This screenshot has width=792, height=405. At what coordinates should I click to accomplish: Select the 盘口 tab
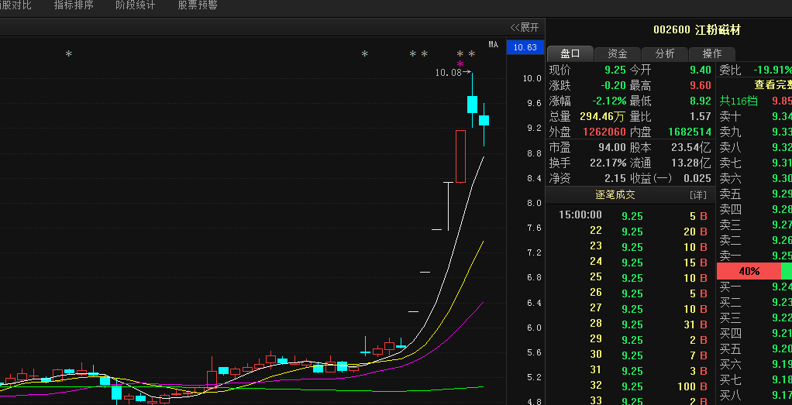tap(570, 53)
